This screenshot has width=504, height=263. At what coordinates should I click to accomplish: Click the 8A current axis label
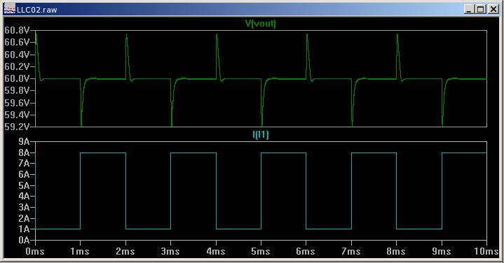[x=24, y=152]
